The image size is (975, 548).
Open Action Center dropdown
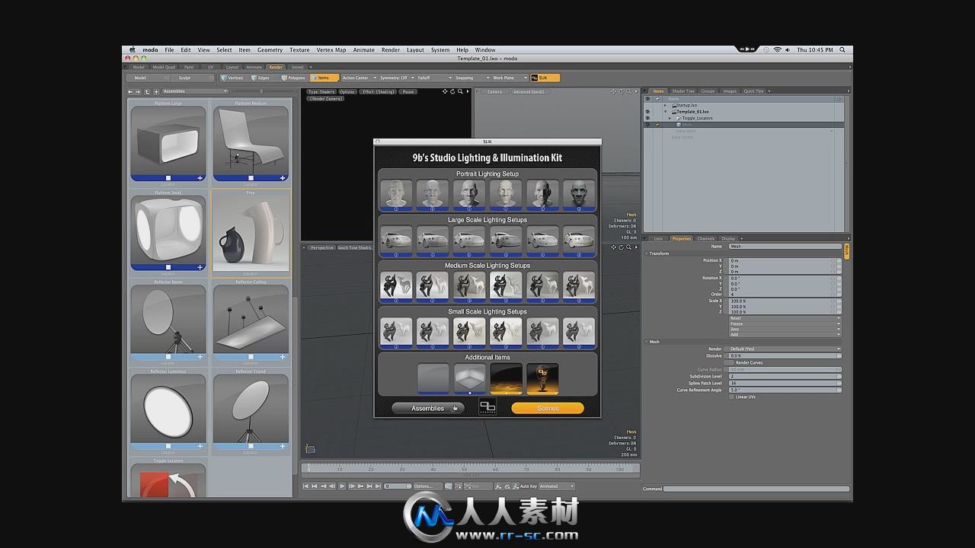coord(357,78)
